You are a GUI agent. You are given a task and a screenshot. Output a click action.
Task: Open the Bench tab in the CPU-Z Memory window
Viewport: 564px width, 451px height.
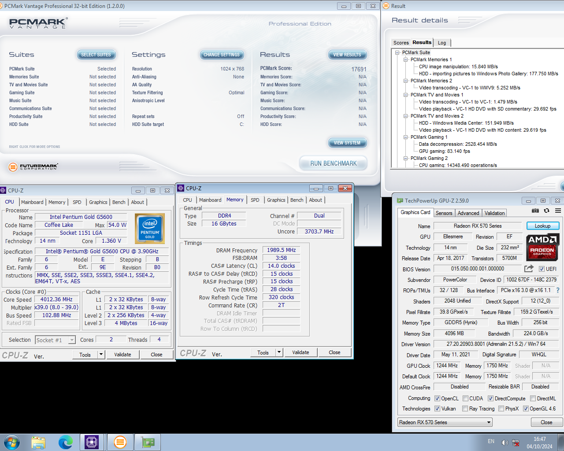[297, 200]
